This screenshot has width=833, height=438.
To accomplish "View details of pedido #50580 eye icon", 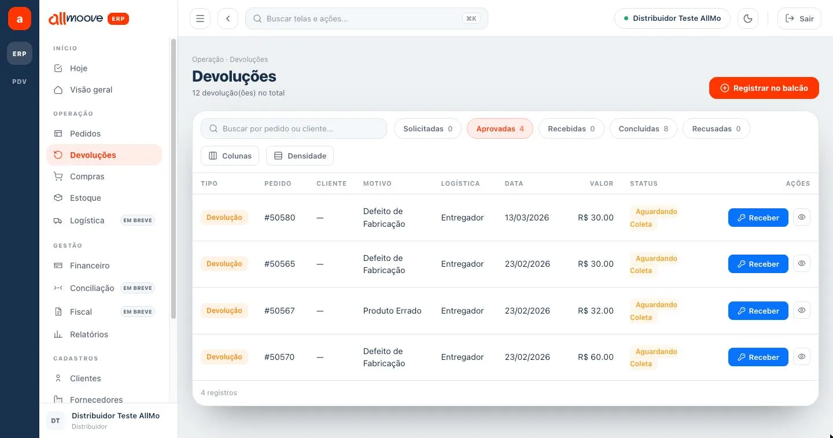I will [x=802, y=217].
